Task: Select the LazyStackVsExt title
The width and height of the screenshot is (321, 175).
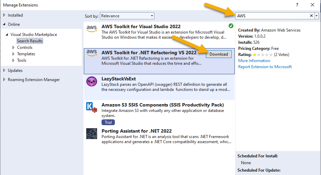Action: pyautogui.click(x=119, y=79)
